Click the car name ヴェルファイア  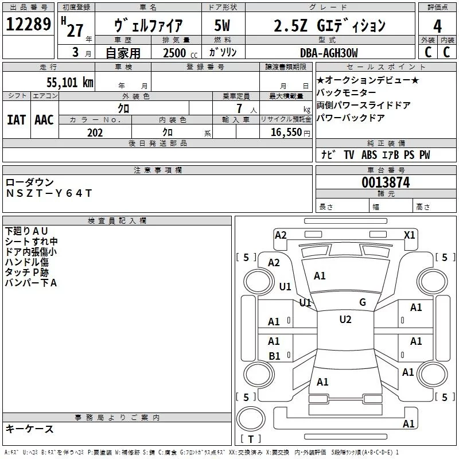click(149, 26)
